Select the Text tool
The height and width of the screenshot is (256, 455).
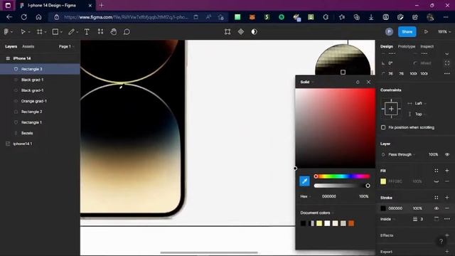(x=87, y=32)
